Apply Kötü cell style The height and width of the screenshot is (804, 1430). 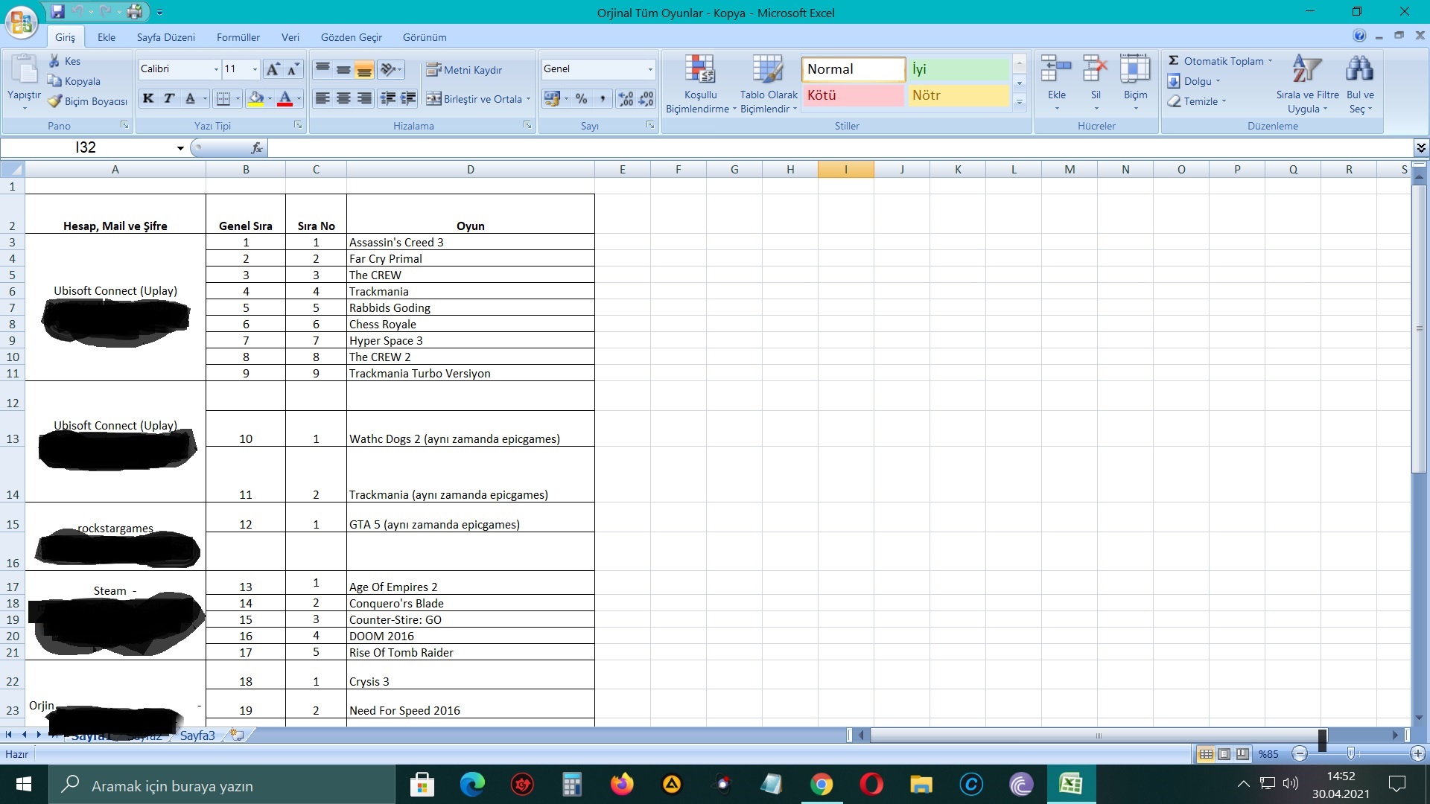854,95
